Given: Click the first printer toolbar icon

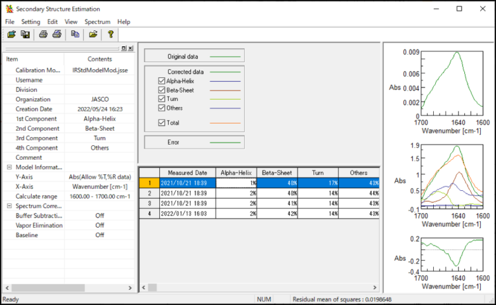Looking at the screenshot, I should (43, 34).
